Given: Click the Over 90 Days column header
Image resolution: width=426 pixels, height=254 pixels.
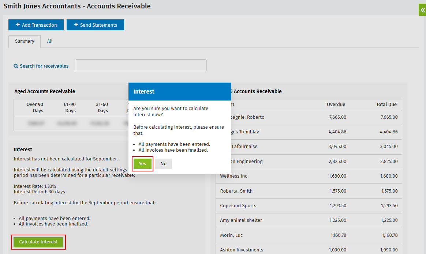Looking at the screenshot, I should tap(35, 107).
